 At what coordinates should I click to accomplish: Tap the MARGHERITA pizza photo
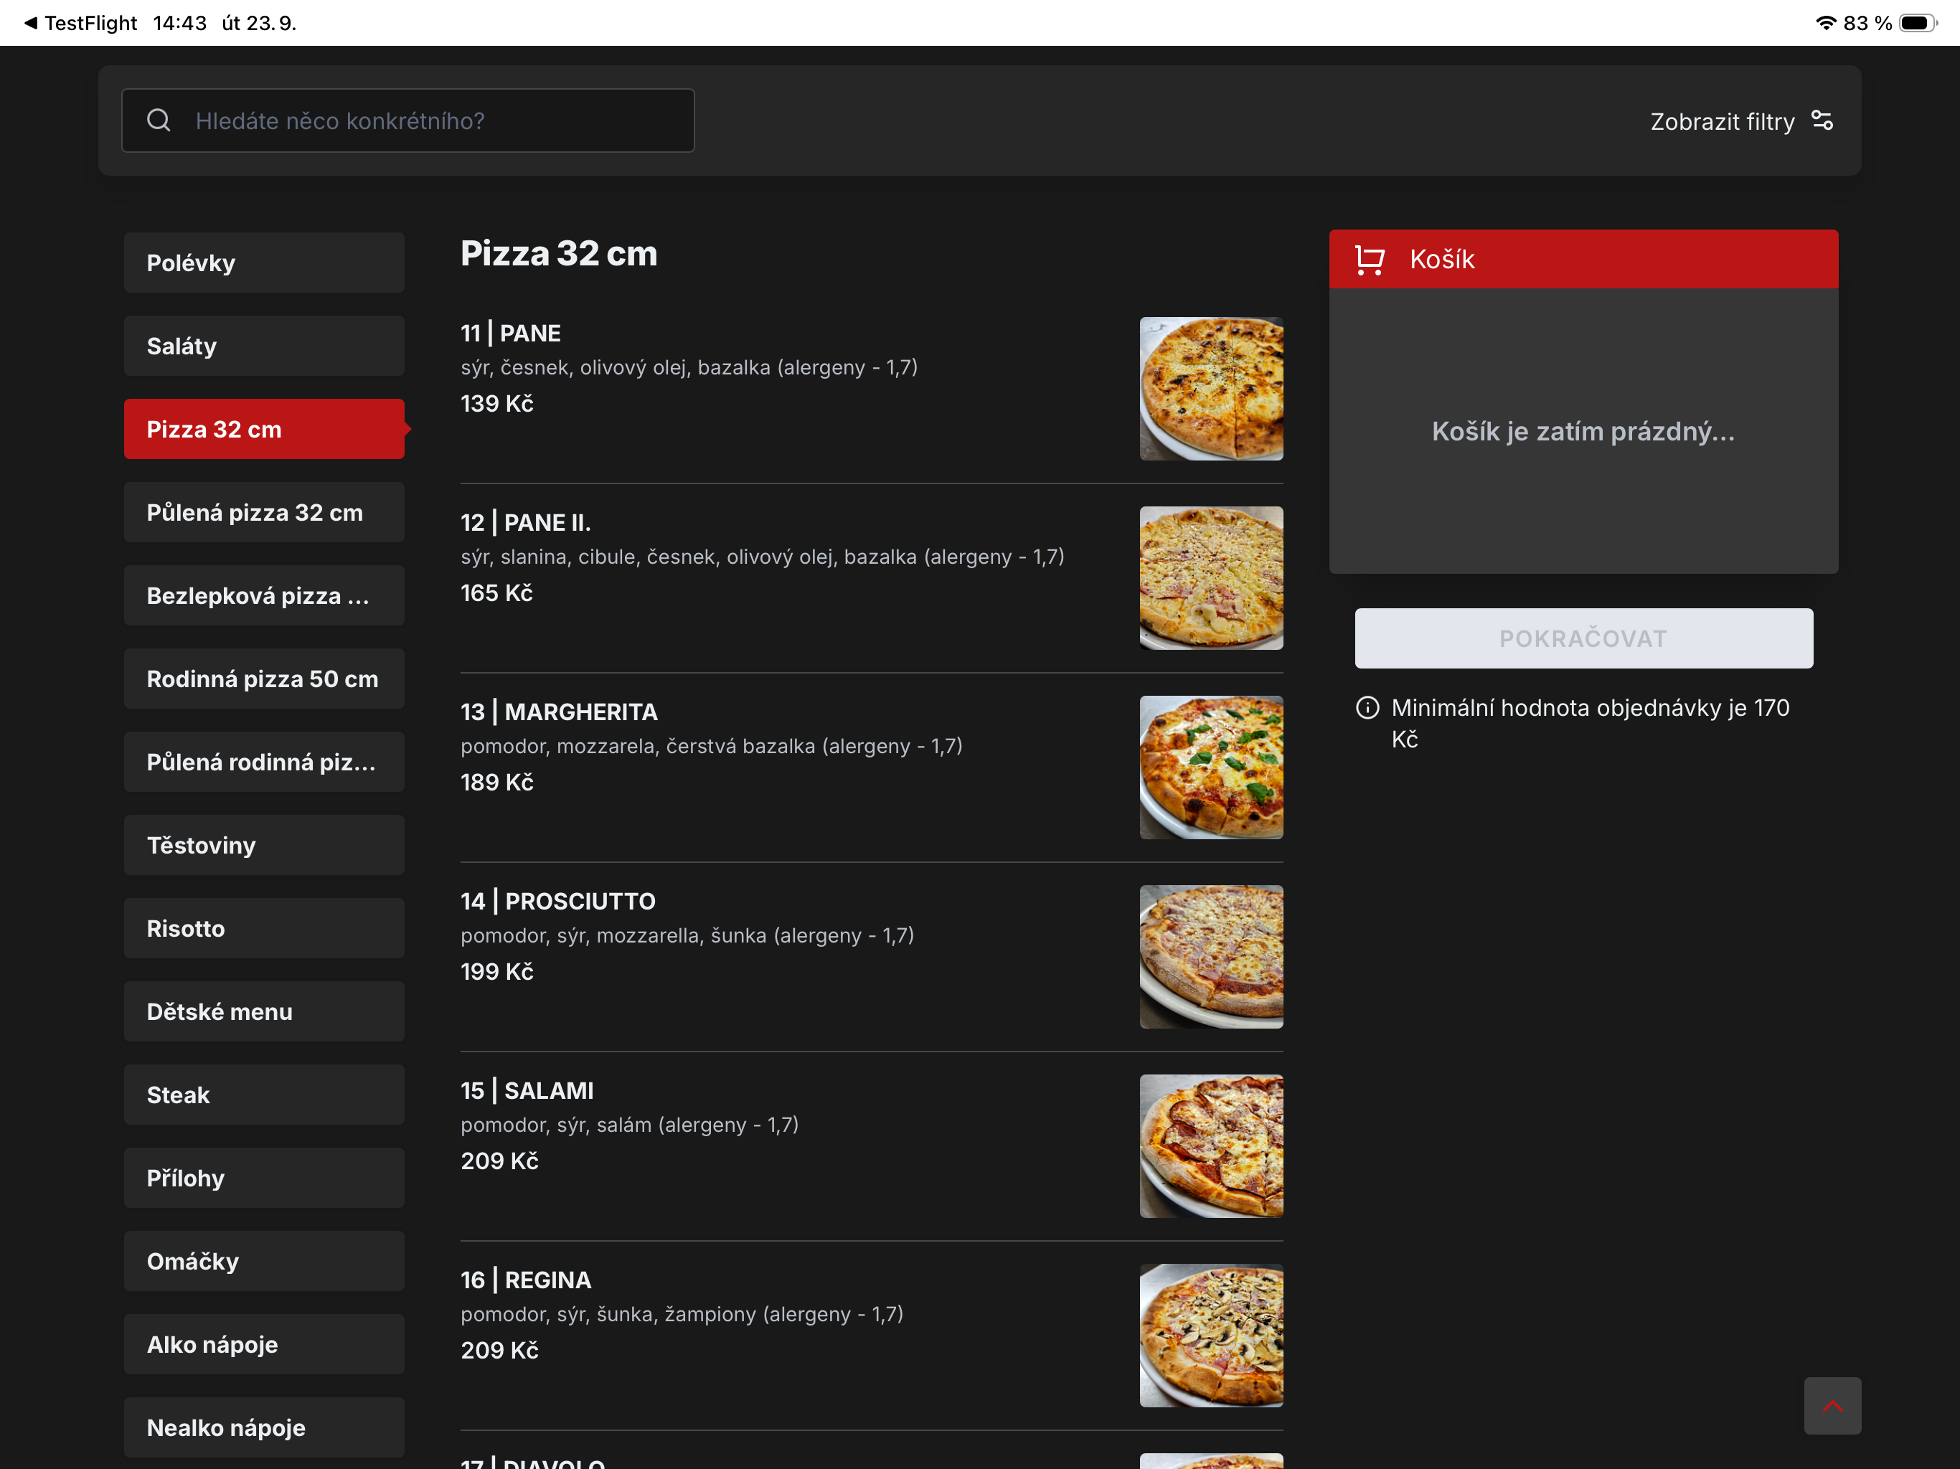[x=1211, y=768]
